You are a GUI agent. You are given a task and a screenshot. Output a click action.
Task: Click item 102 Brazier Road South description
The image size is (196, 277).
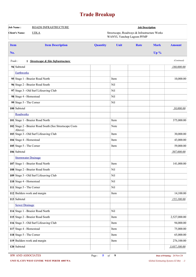(x=46, y=128)
